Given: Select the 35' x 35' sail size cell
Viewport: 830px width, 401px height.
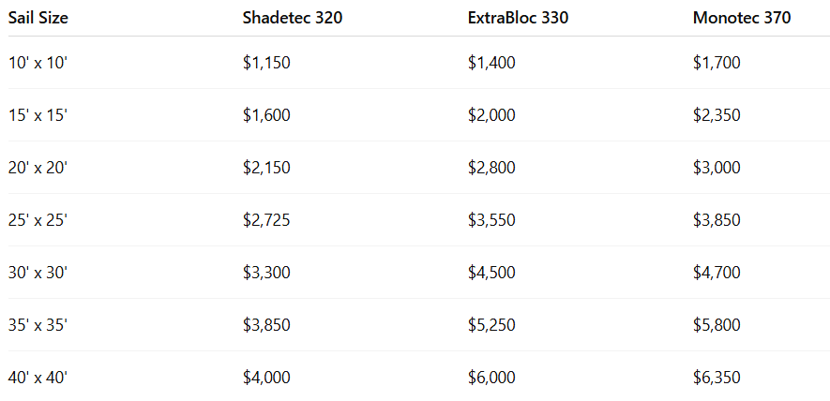Looking at the screenshot, I should tap(38, 325).
